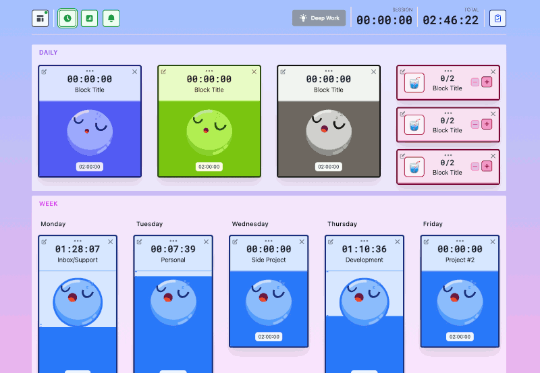Decrease the third water counter with minus
The height and width of the screenshot is (373, 540).
point(475,166)
